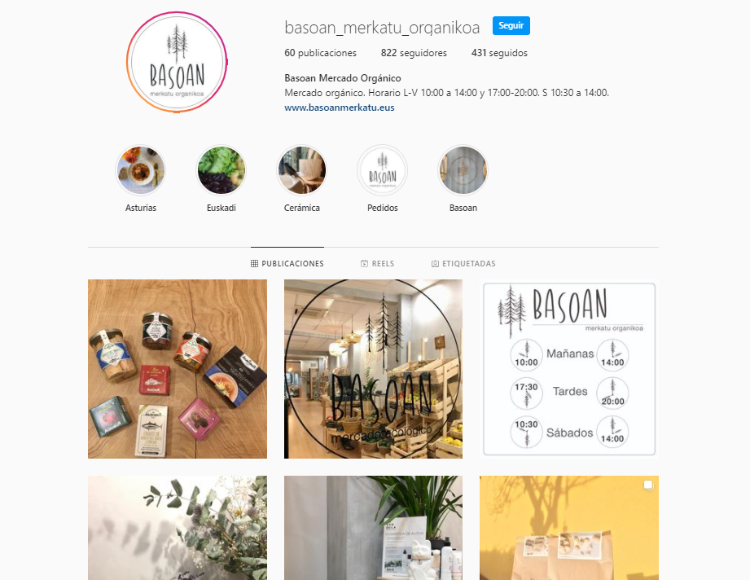This screenshot has width=750, height=580.
Task: Open the Basoan story highlight
Action: (463, 170)
